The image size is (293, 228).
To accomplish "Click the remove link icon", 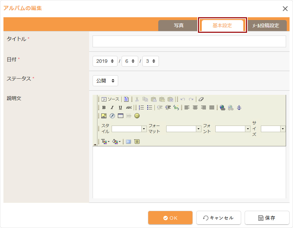I will pyautogui.click(x=231, y=108).
